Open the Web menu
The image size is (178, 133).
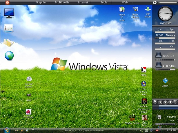125,2
